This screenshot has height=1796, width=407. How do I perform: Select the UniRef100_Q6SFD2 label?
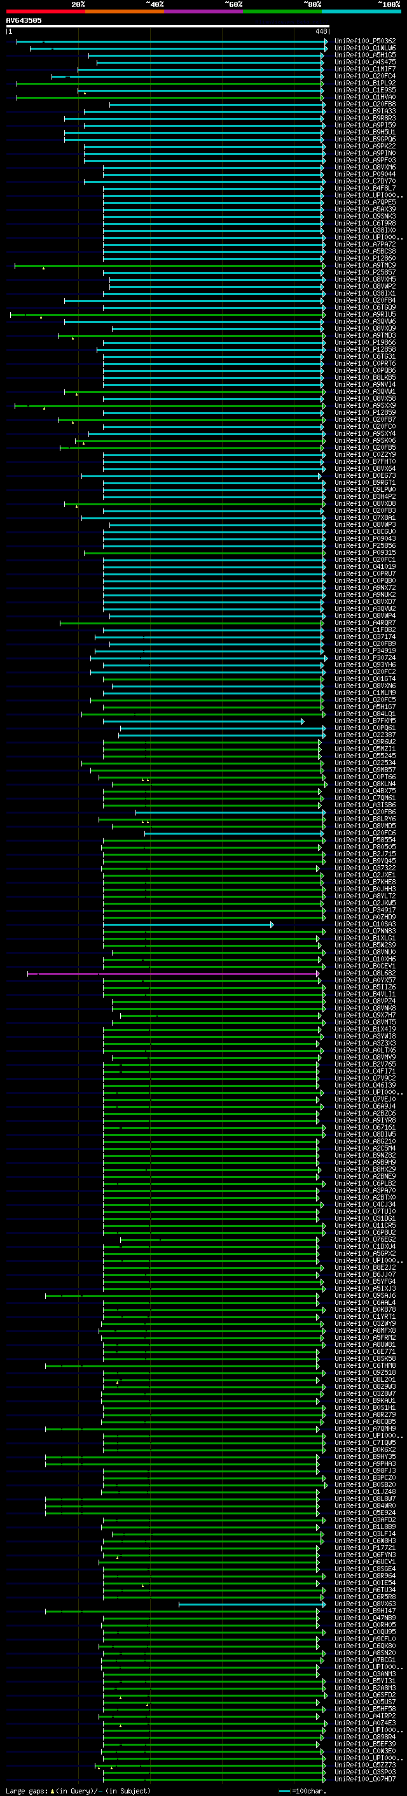[x=364, y=1695]
